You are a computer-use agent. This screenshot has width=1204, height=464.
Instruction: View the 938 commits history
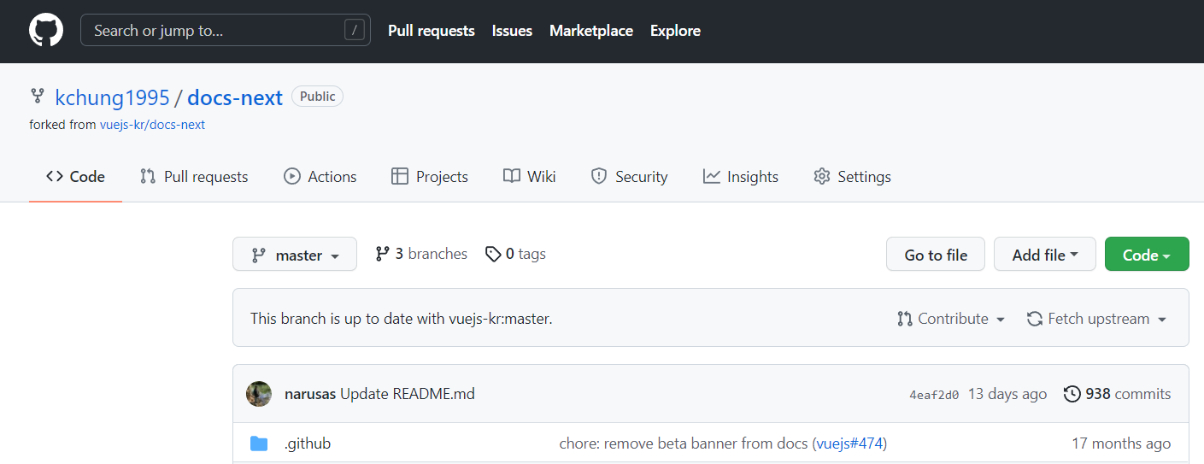(x=1118, y=394)
